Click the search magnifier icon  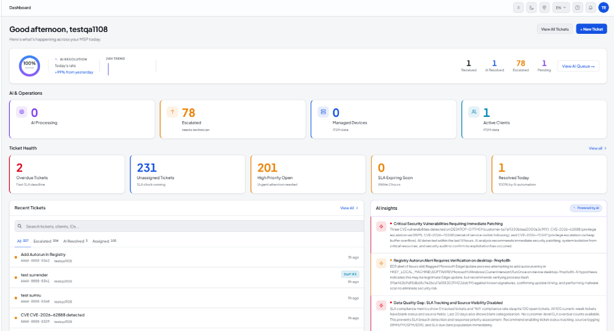point(20,226)
